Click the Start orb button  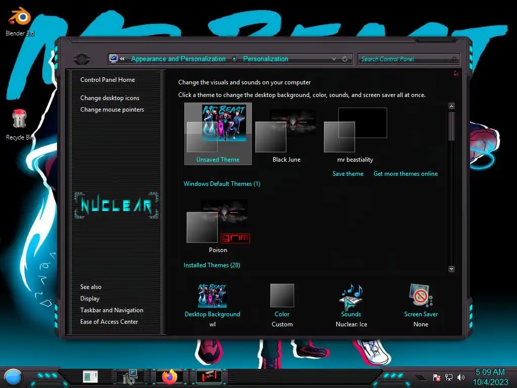click(13, 377)
